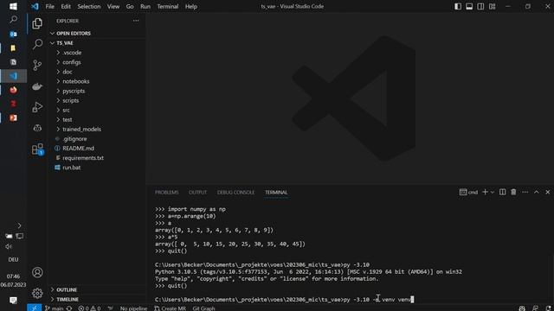This screenshot has width=554, height=311.
Task: Kill terminal with trash can icon
Action: pyautogui.click(x=513, y=192)
